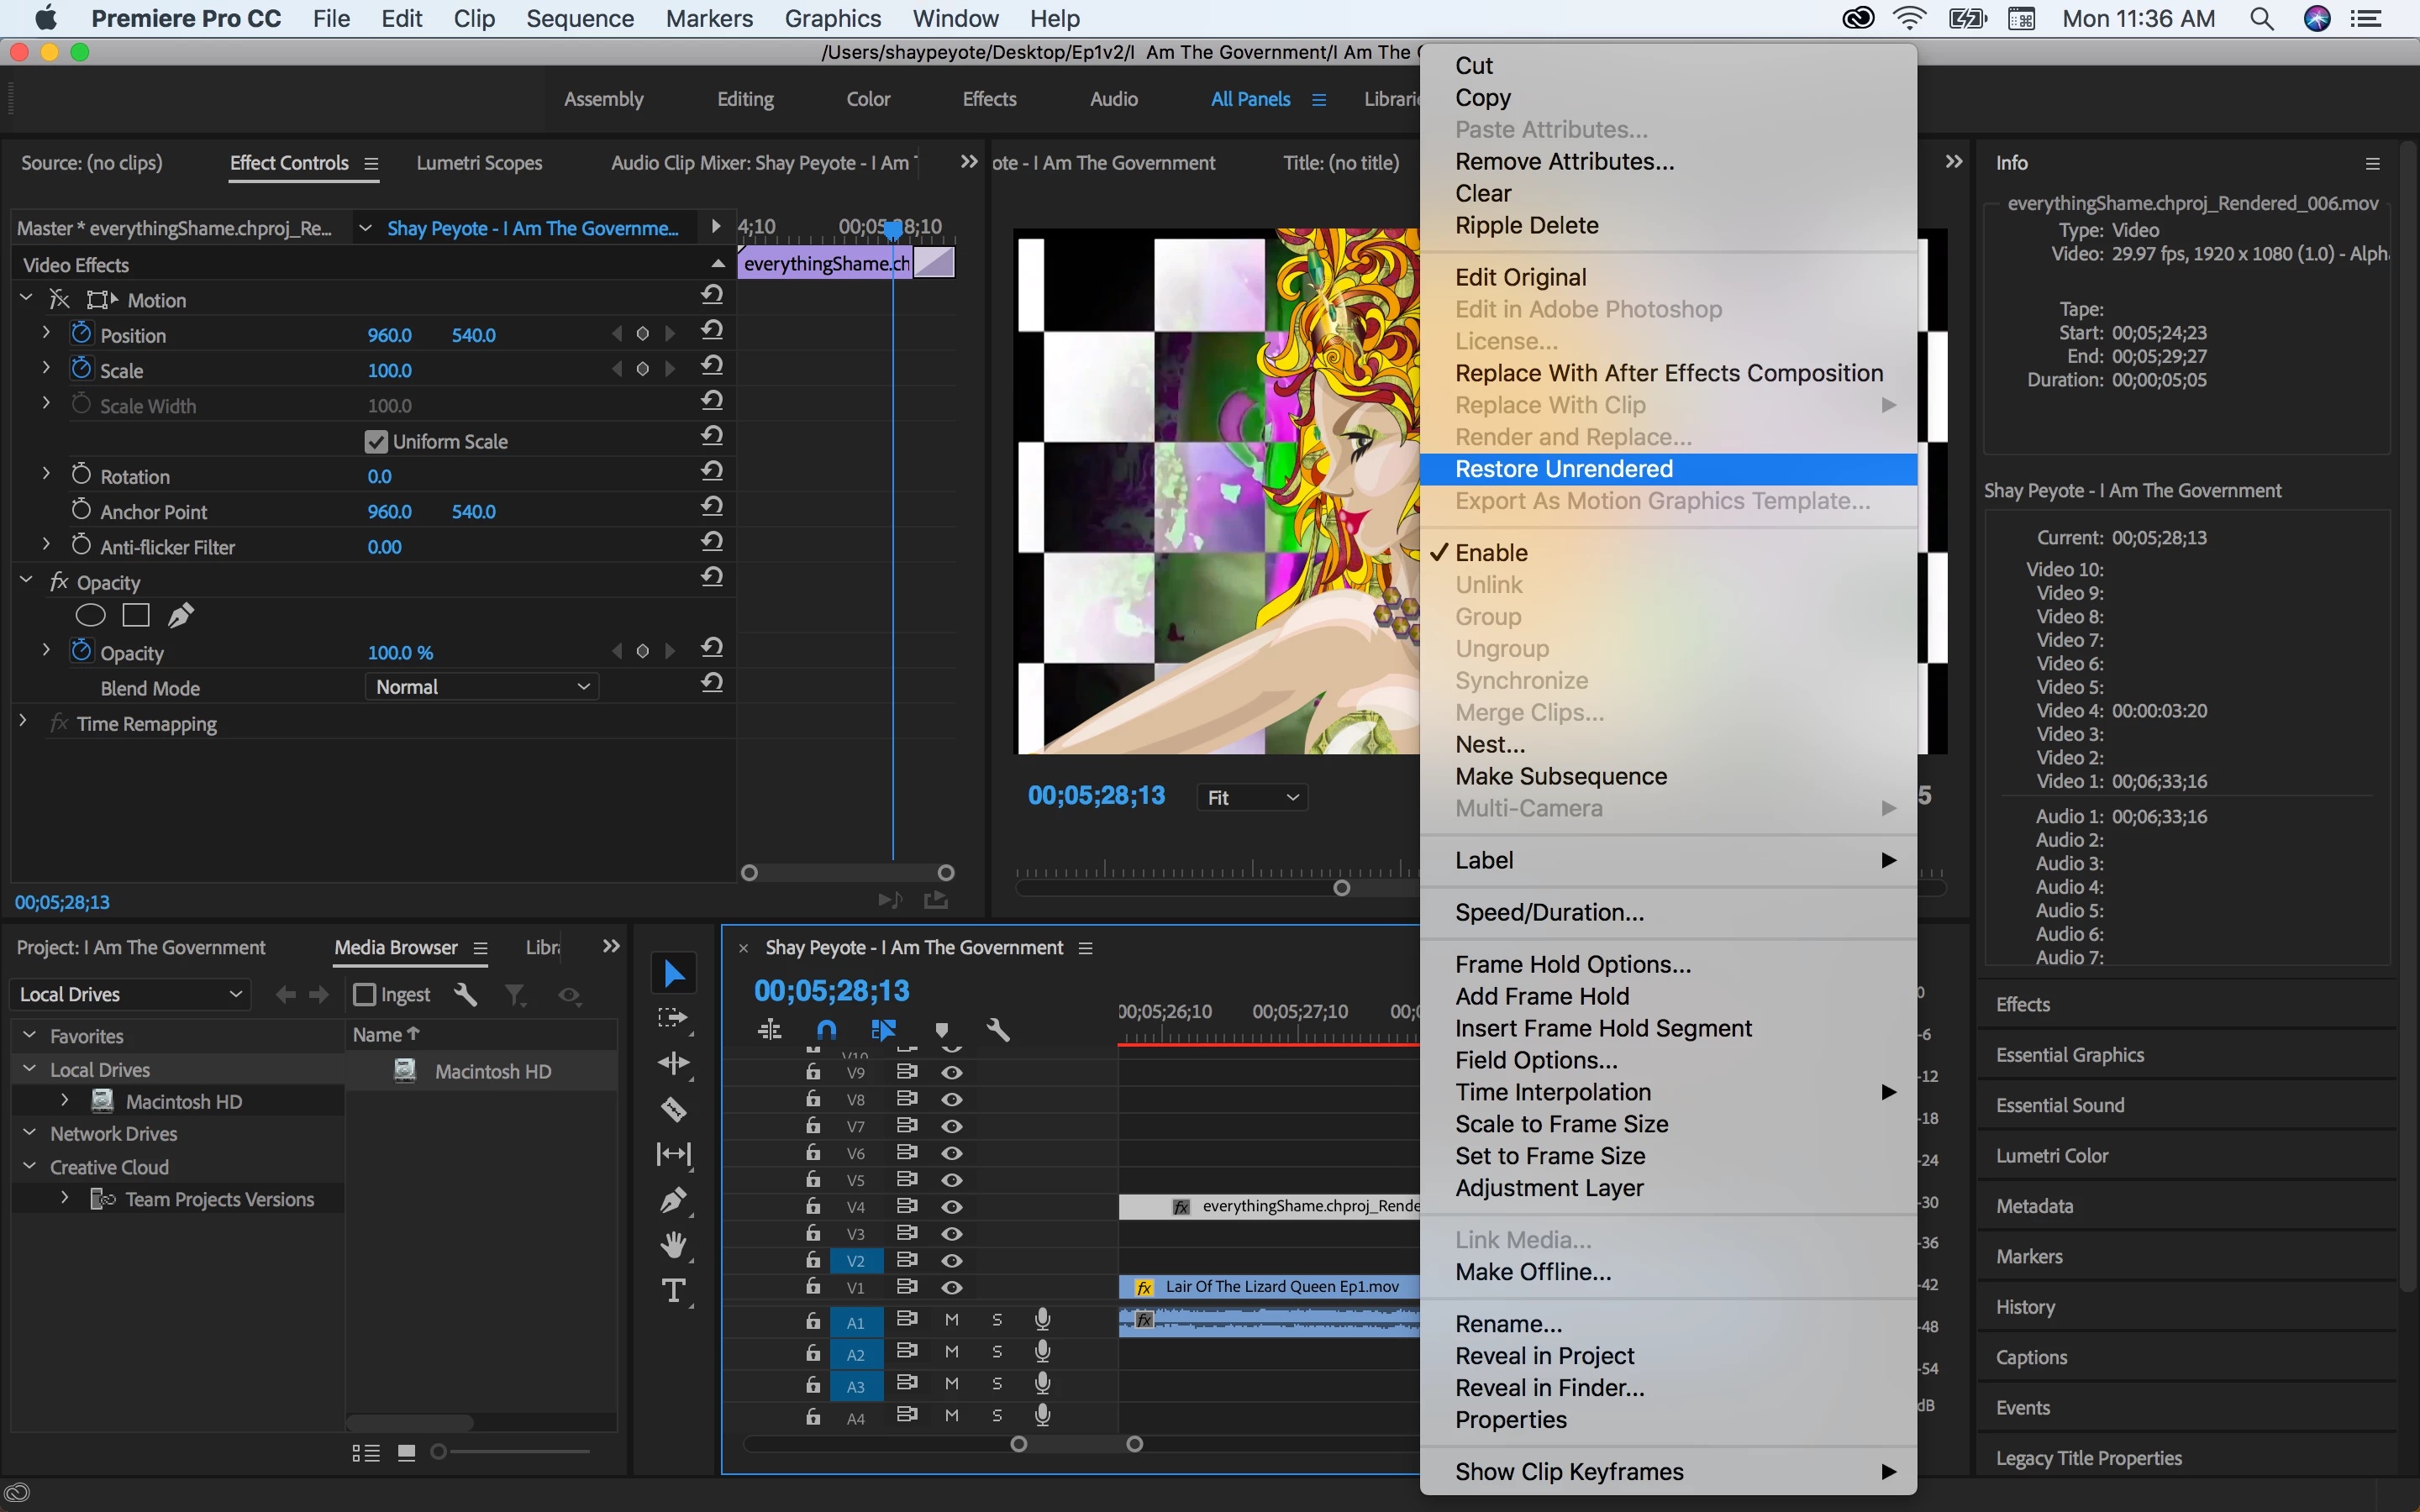
Task: Open Lumetri Color panel
Action: click(2052, 1156)
